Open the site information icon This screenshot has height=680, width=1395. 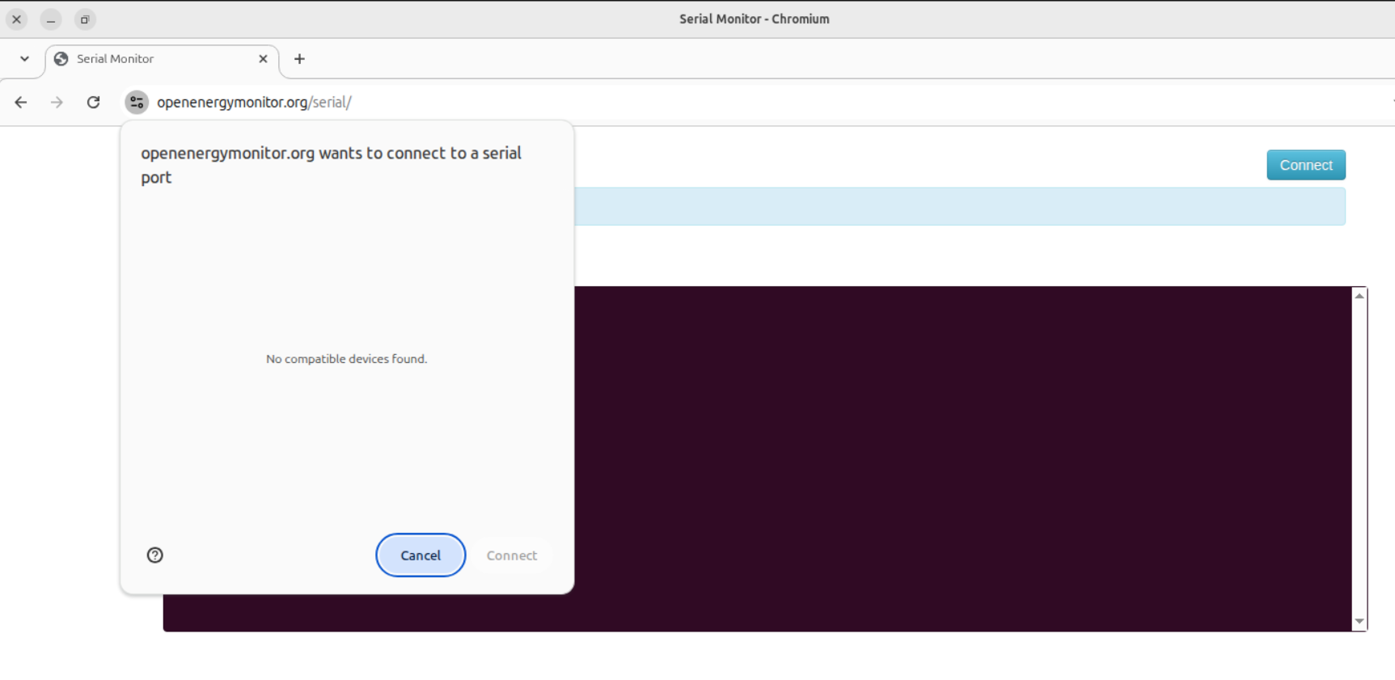pos(137,102)
